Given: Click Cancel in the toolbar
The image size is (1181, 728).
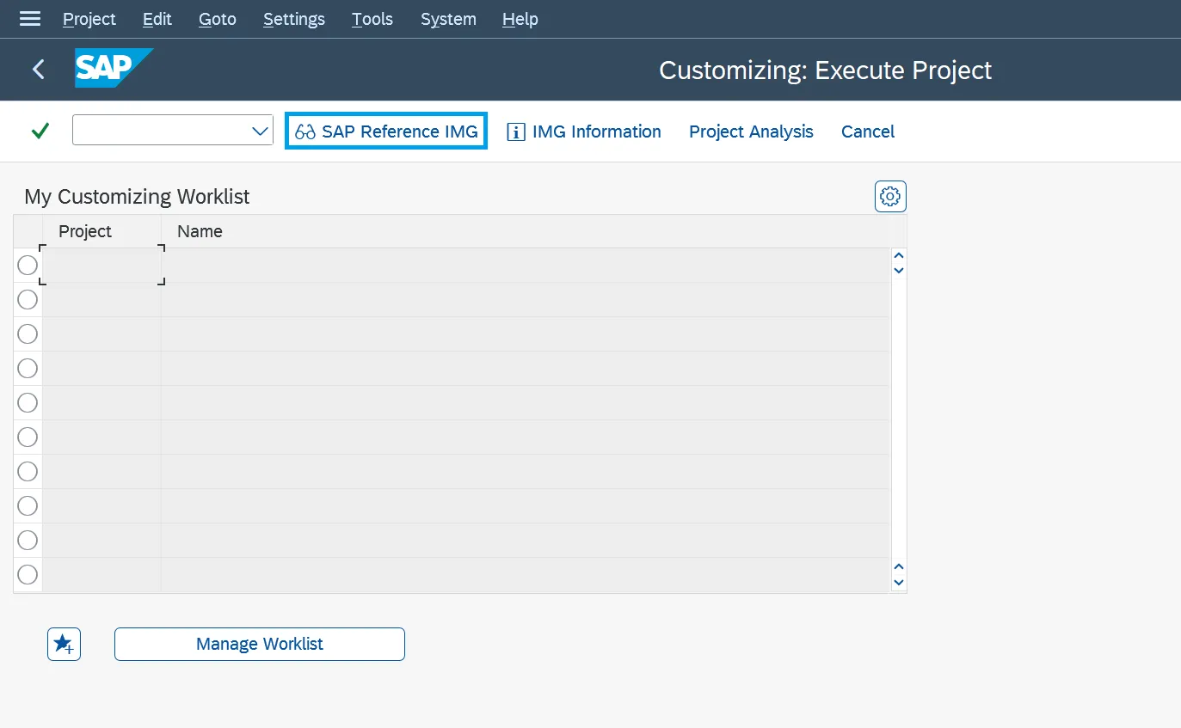Looking at the screenshot, I should pos(867,131).
